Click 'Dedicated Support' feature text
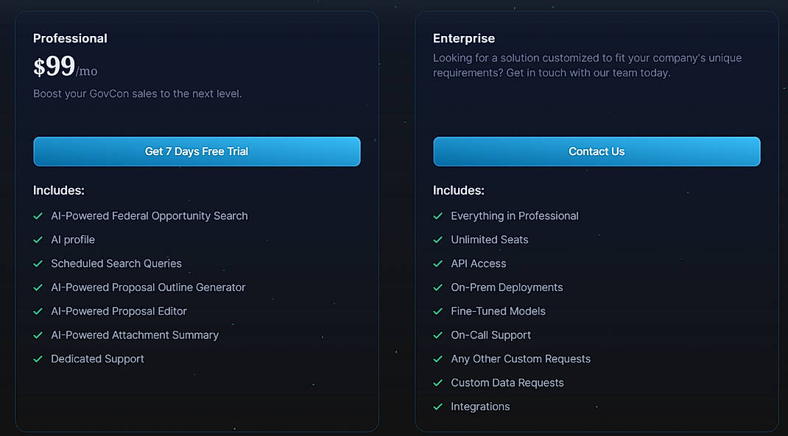Viewport: 788px width, 436px height. tap(97, 359)
